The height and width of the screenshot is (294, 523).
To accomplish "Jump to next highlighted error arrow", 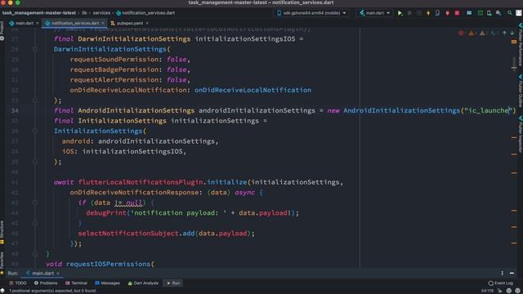I will pos(512,33).
